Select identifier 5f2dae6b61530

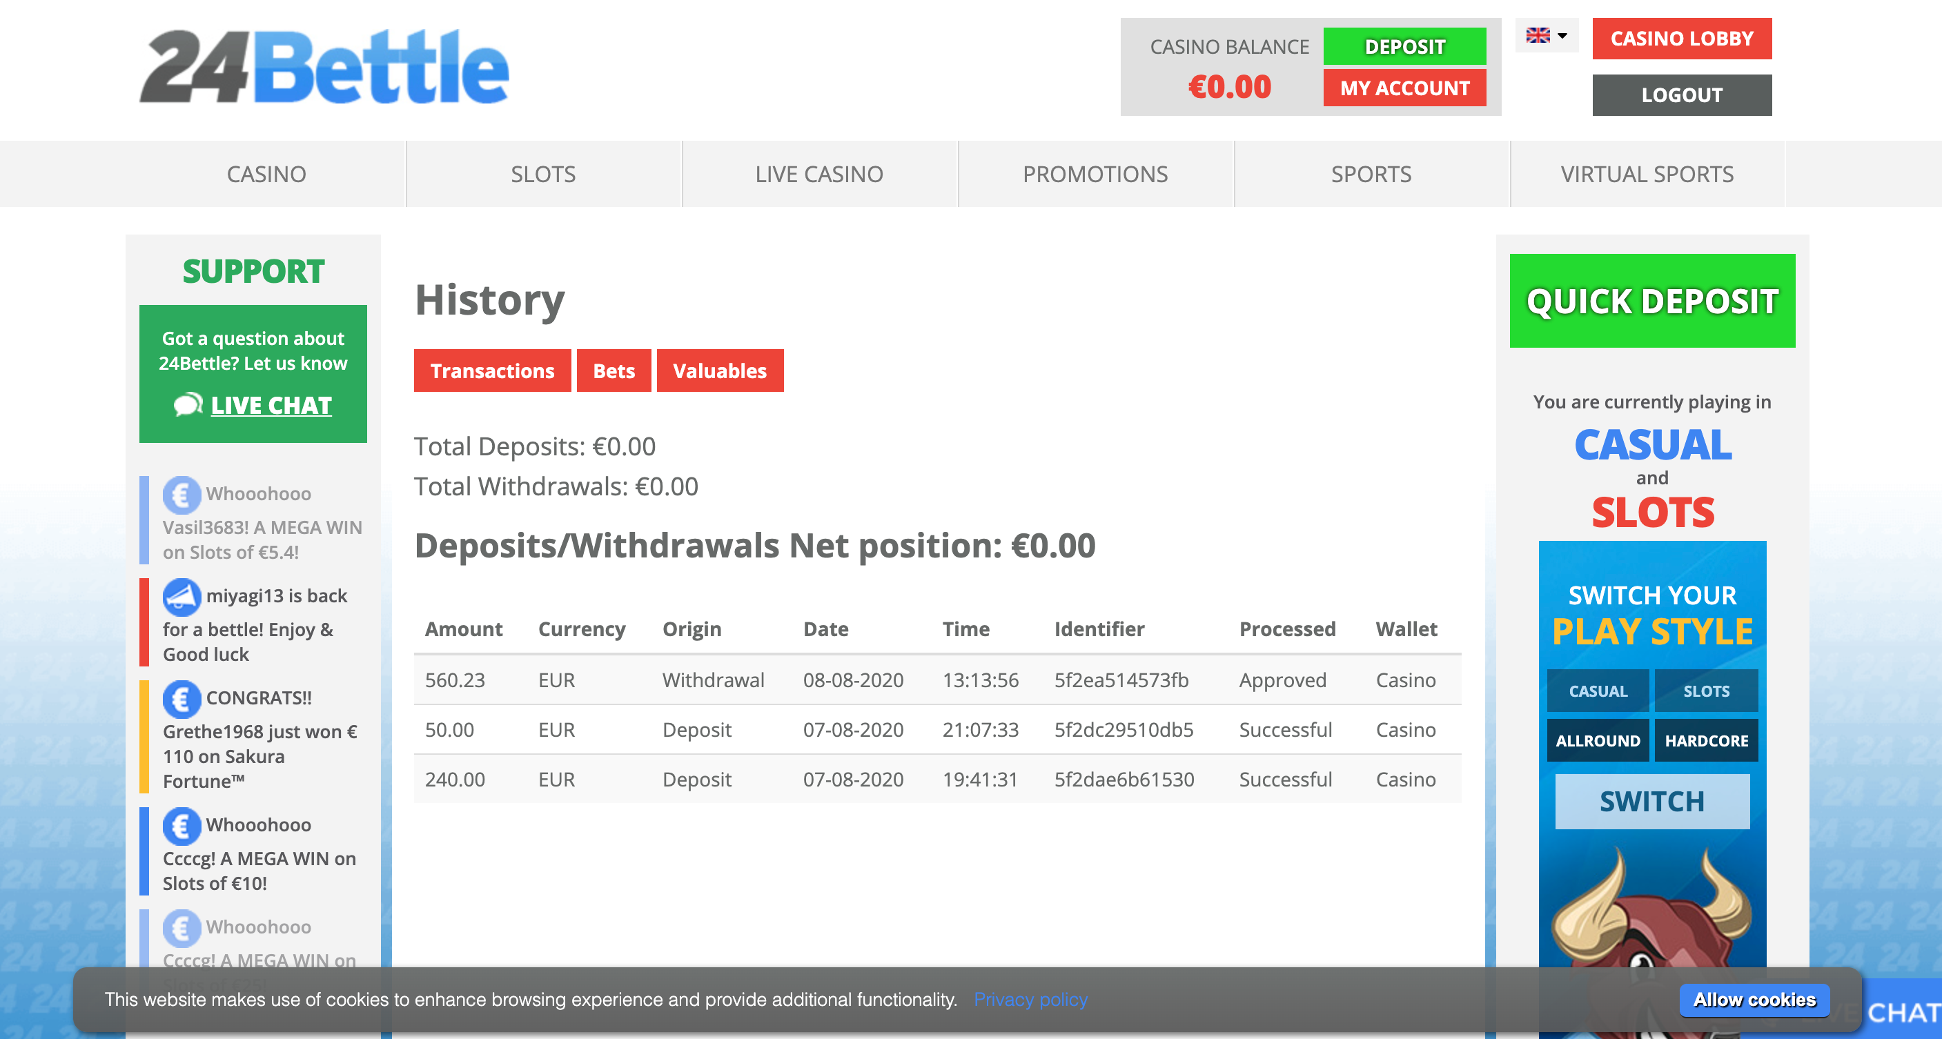click(1124, 780)
